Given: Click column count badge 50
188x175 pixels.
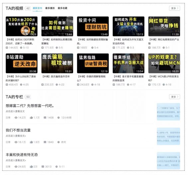Looking at the screenshot, I should (28, 97).
